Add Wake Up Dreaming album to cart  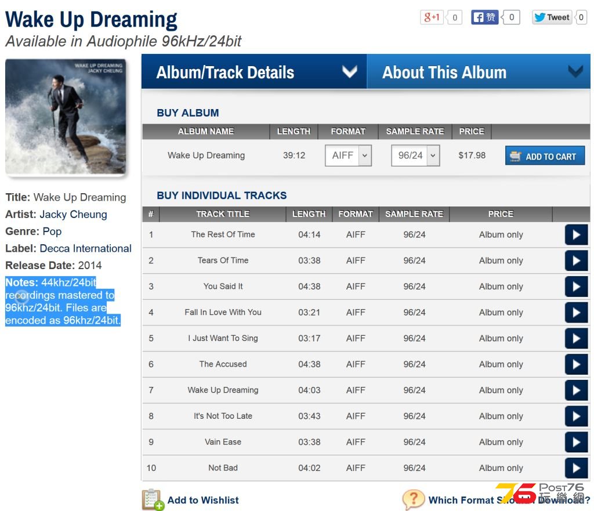click(x=545, y=155)
